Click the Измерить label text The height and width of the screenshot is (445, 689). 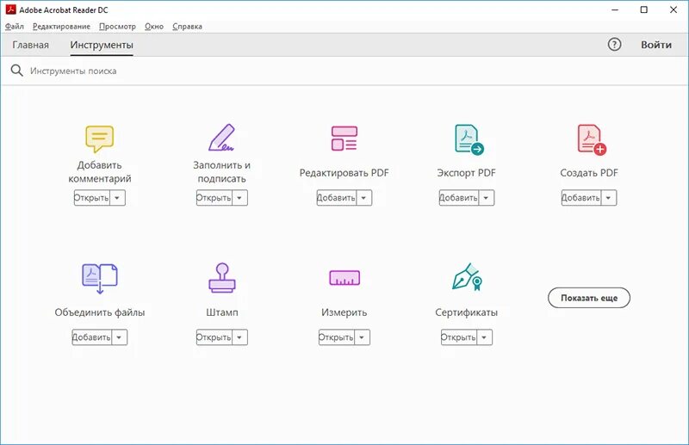click(344, 312)
